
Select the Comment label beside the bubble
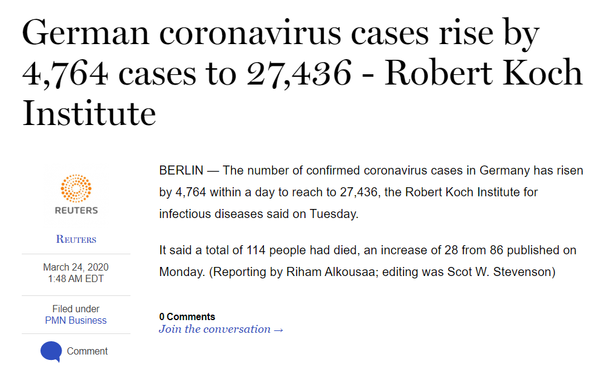pyautogui.click(x=87, y=352)
